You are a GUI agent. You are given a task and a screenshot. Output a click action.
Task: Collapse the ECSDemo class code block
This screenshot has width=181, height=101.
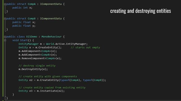pyautogui.click(x=5, y=37)
